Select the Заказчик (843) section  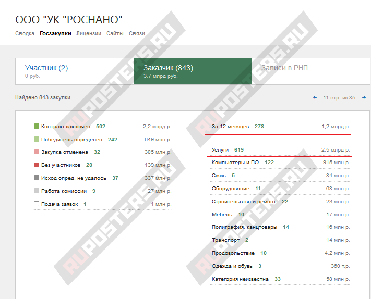[x=193, y=71]
